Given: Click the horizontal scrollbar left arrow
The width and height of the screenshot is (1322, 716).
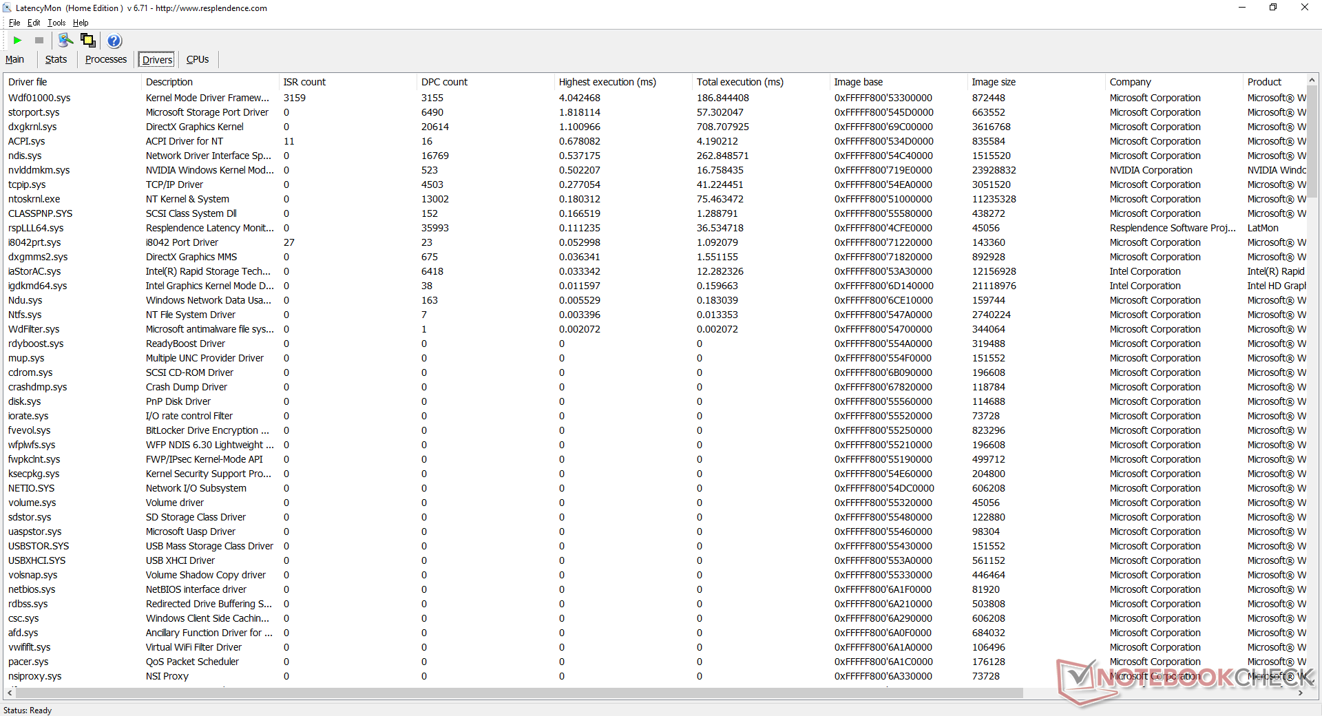Looking at the screenshot, I should pos(10,693).
